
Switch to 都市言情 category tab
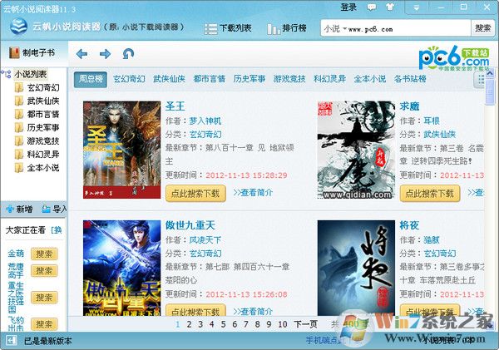pyautogui.click(x=209, y=79)
